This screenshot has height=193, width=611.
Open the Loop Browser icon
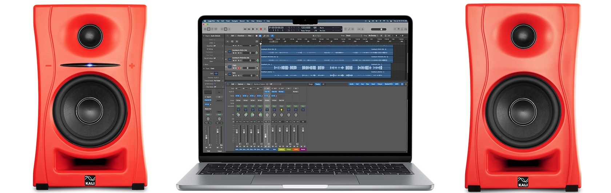pos(402,29)
